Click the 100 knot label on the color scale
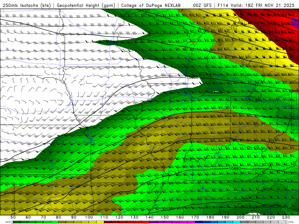The height and width of the screenshot is (224, 299). click(x=89, y=217)
